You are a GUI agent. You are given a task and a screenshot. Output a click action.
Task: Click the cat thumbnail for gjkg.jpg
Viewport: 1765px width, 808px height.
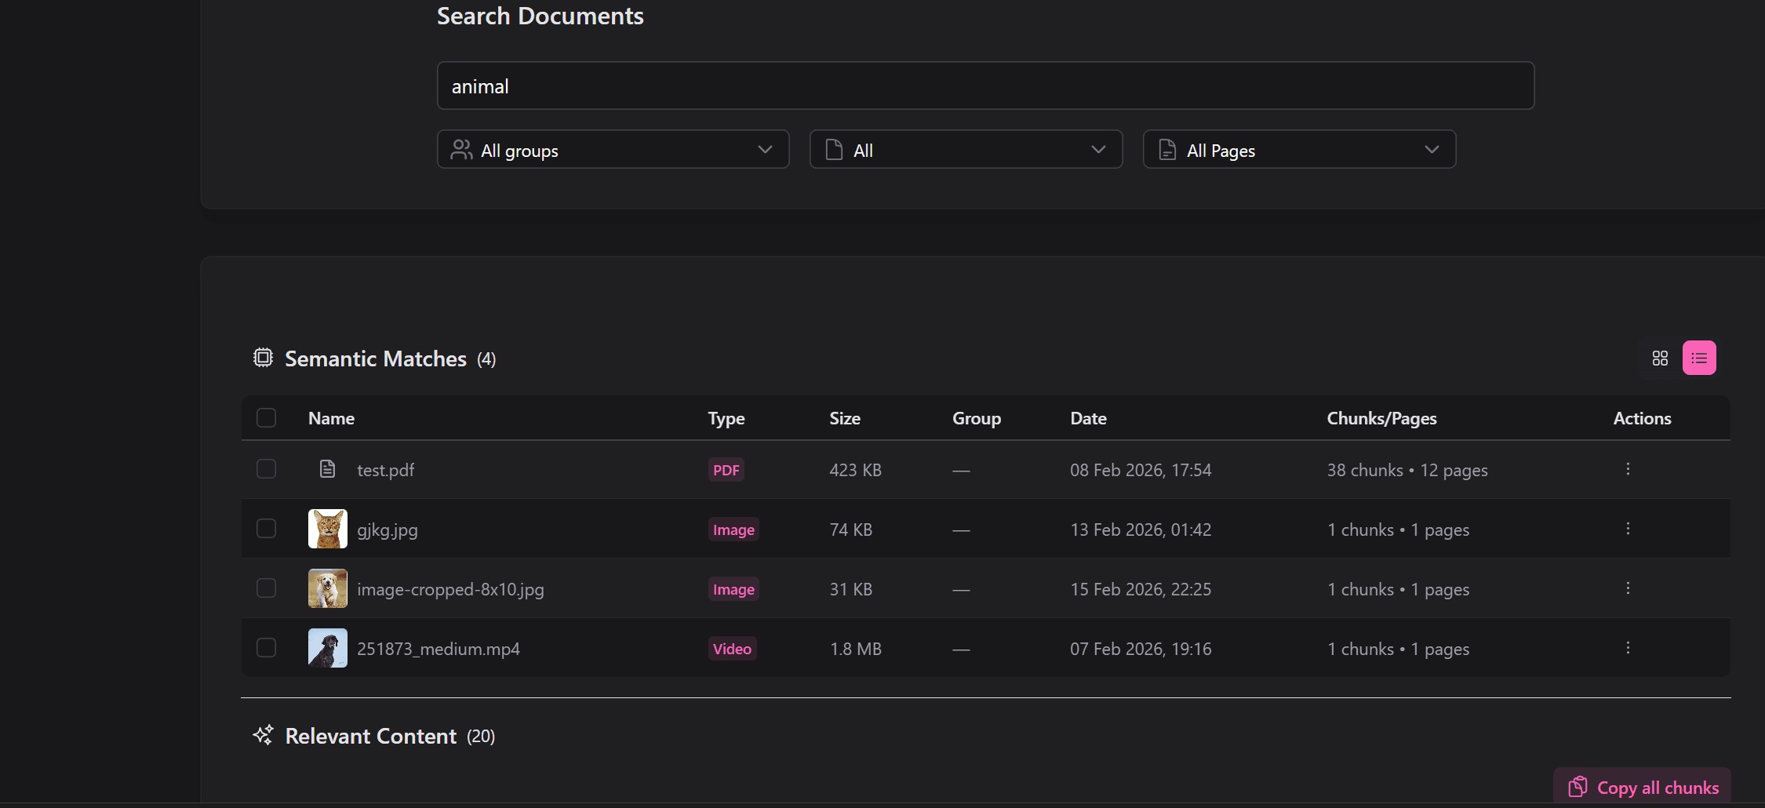tap(328, 529)
